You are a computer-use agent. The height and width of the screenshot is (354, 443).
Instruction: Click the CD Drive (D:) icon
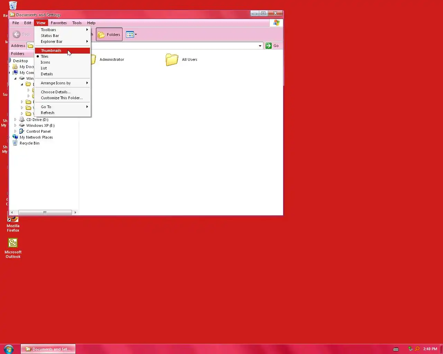[x=22, y=120]
